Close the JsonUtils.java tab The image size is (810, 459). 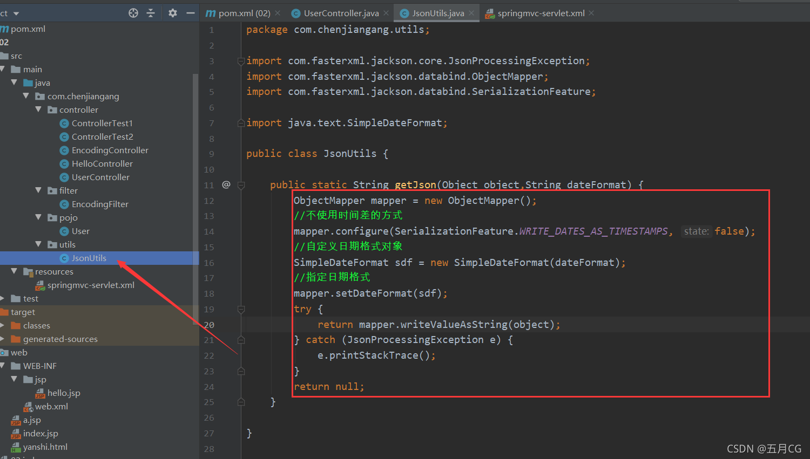pyautogui.click(x=471, y=13)
